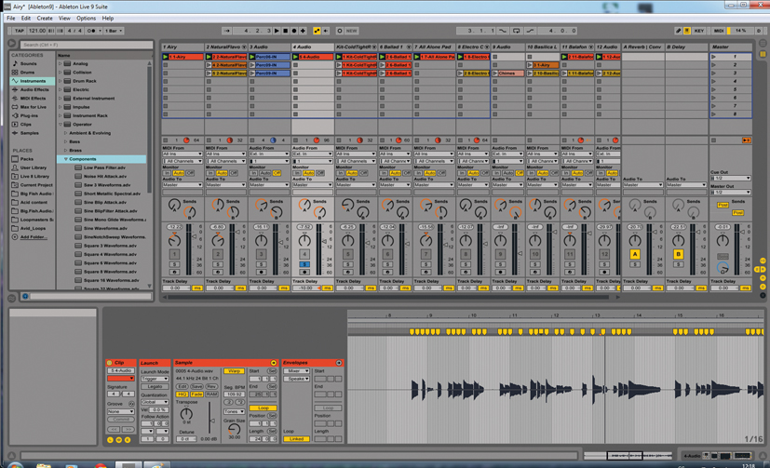Adjust the Transpose knob in Sample box
This screenshot has width=770, height=468.
(x=186, y=413)
